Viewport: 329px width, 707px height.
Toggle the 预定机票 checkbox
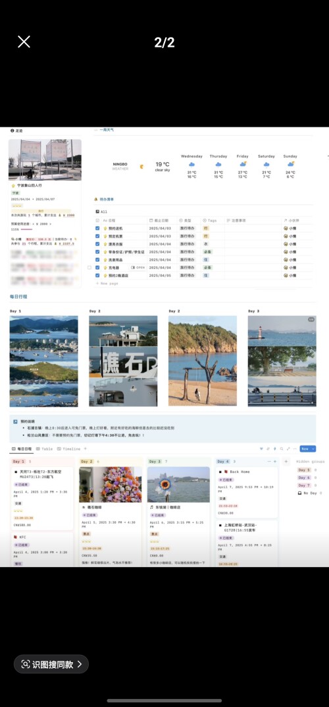(97, 236)
